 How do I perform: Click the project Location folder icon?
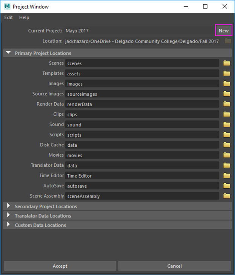point(228,41)
